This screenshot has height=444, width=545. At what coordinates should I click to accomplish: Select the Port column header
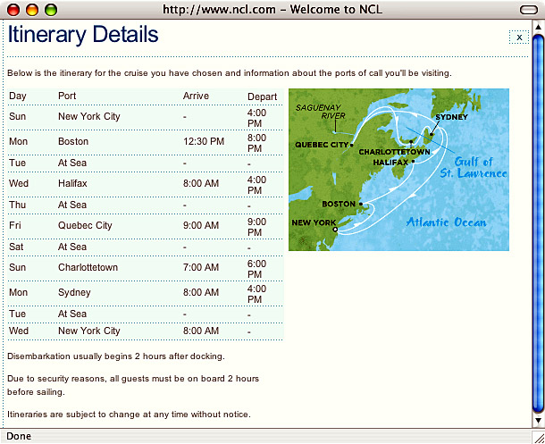(67, 96)
